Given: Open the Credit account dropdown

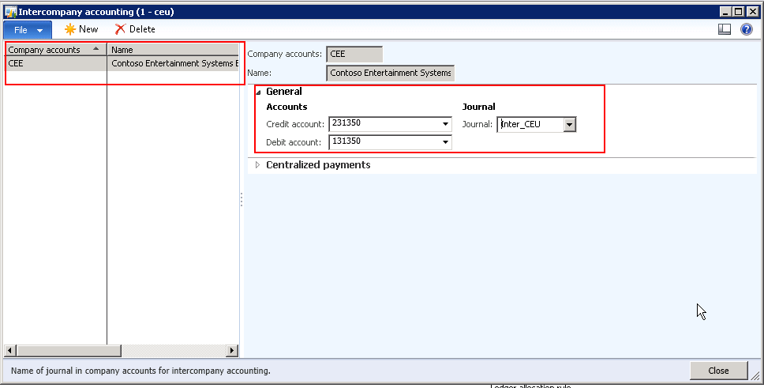Looking at the screenshot, I should coord(446,124).
